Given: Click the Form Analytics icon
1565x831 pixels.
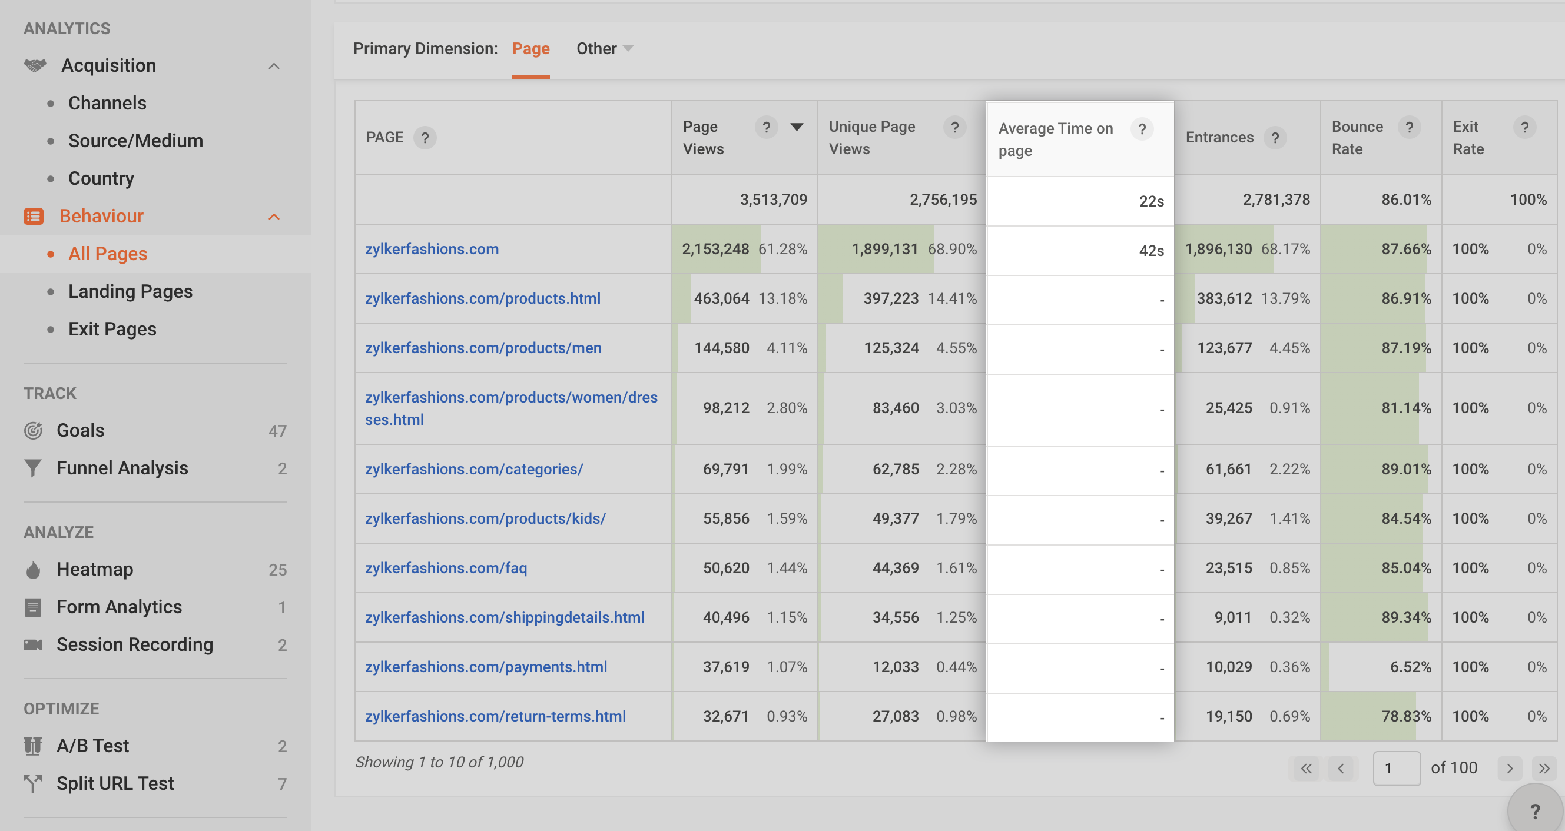Looking at the screenshot, I should point(33,607).
